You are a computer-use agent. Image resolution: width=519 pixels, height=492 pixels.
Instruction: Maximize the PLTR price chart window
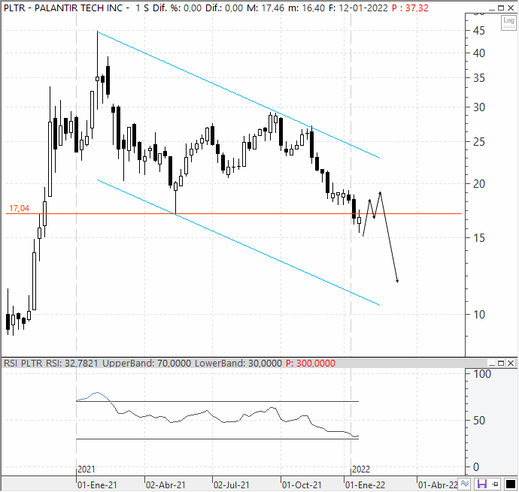pos(501,8)
